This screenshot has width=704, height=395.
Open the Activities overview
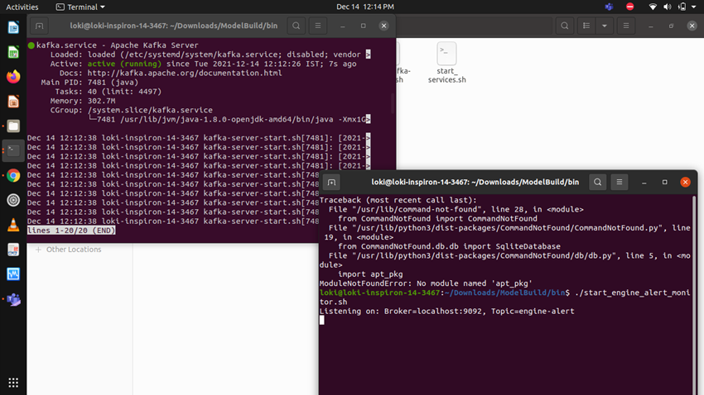point(22,7)
